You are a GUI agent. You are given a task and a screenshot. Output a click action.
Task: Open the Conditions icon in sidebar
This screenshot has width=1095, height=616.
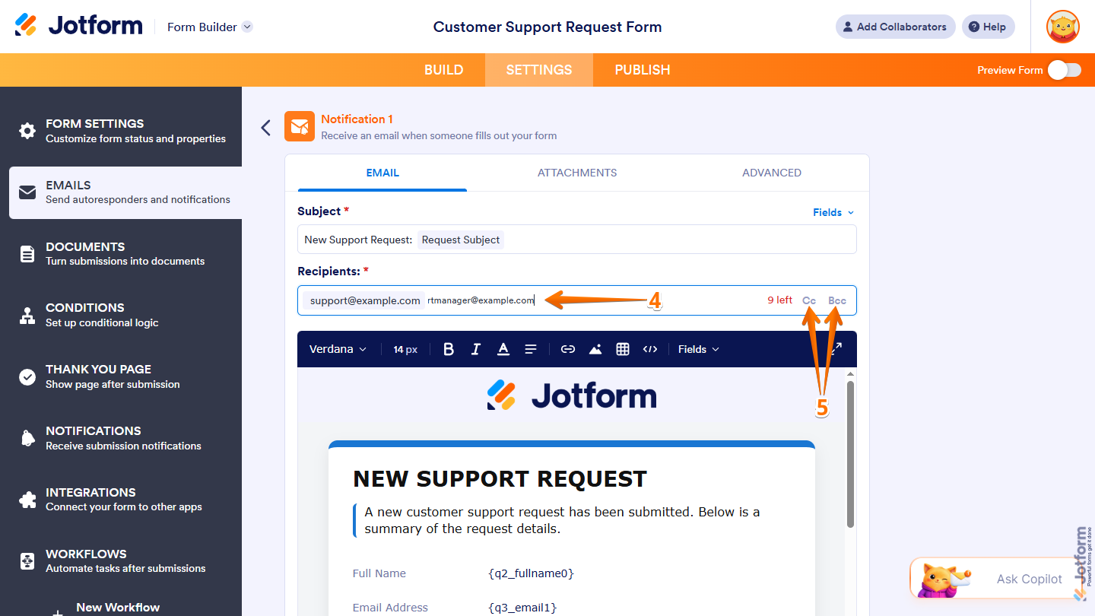point(27,315)
